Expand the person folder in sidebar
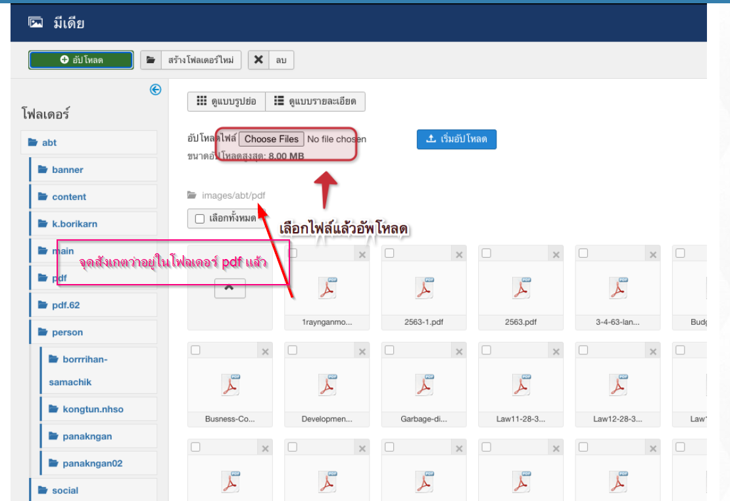730x501 pixels. (x=67, y=332)
